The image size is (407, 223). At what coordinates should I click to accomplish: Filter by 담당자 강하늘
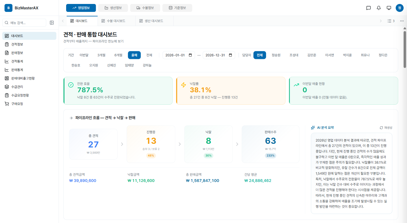pyautogui.click(x=147, y=65)
